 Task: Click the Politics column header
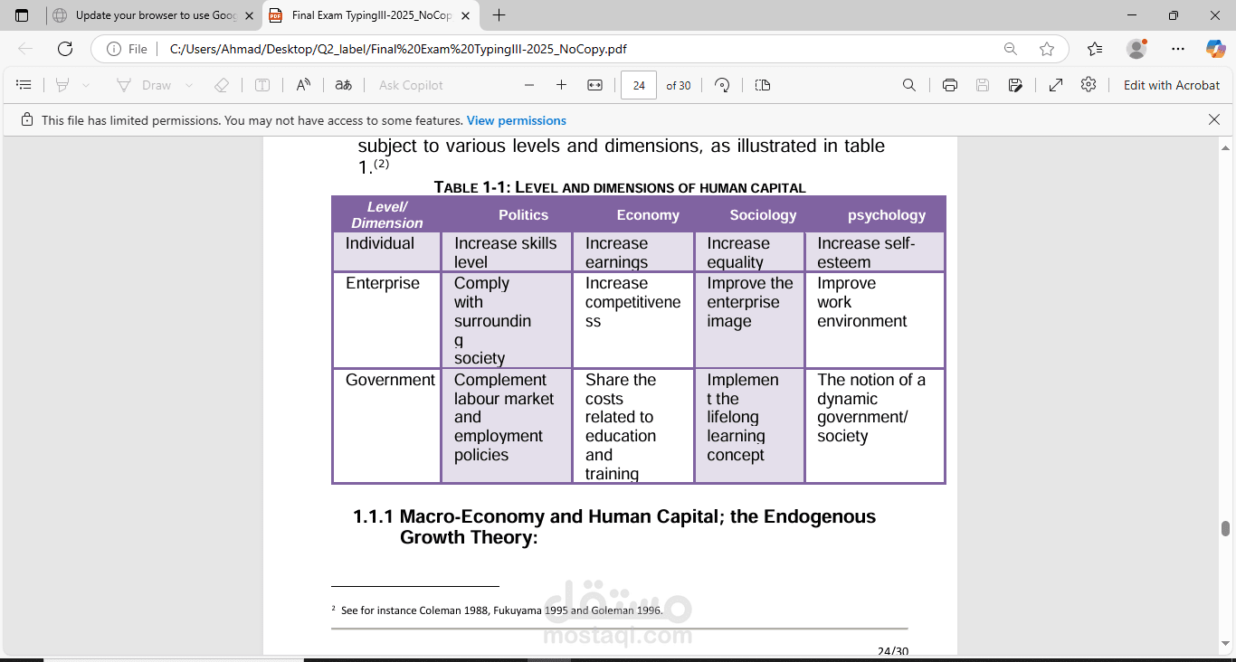(523, 214)
